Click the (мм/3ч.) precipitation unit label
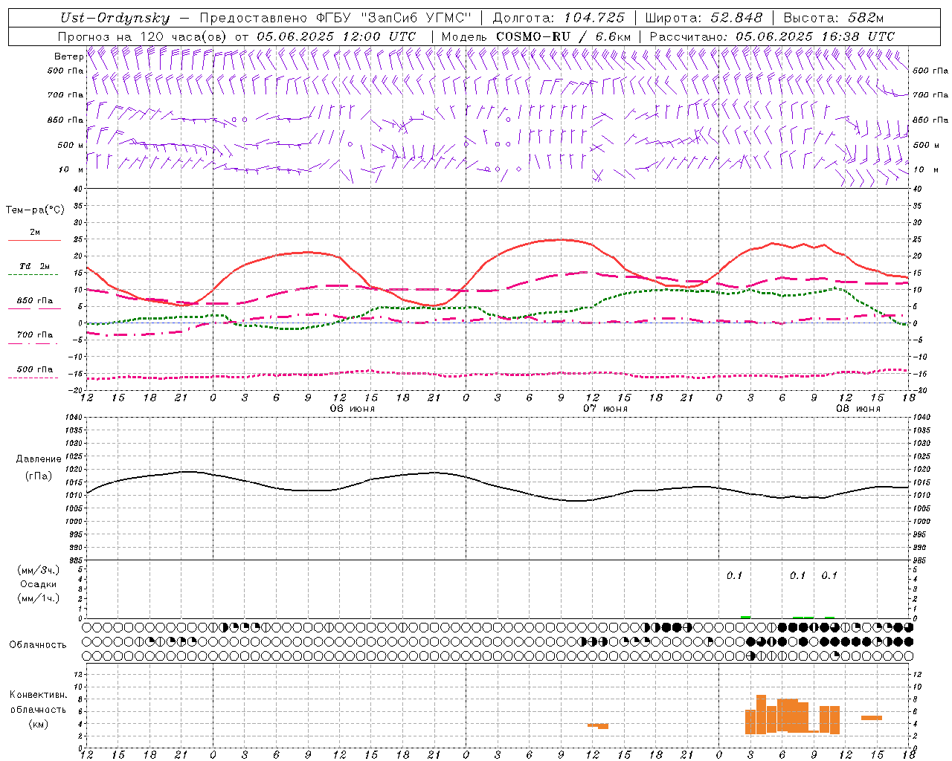Screen dimensions: 952x761 pyautogui.click(x=39, y=570)
